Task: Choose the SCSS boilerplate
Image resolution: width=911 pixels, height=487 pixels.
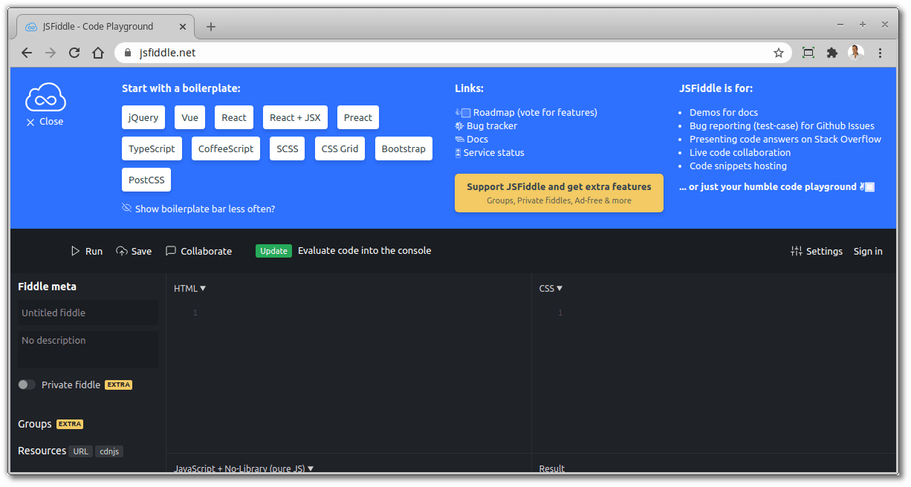Action: [x=288, y=148]
